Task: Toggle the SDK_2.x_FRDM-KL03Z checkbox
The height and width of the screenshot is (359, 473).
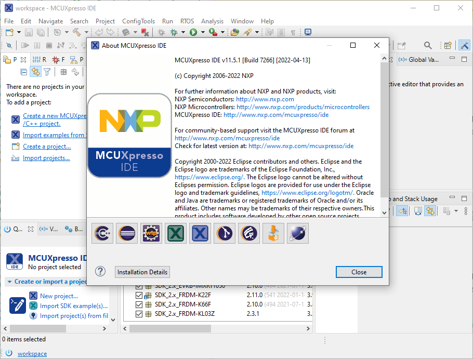Action: (139, 314)
